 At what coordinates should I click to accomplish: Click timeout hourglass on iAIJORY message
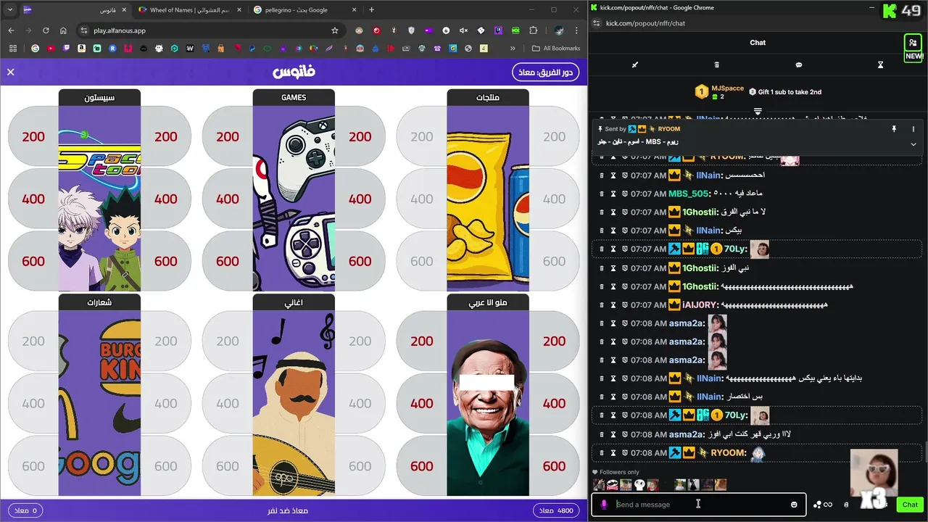[613, 305]
